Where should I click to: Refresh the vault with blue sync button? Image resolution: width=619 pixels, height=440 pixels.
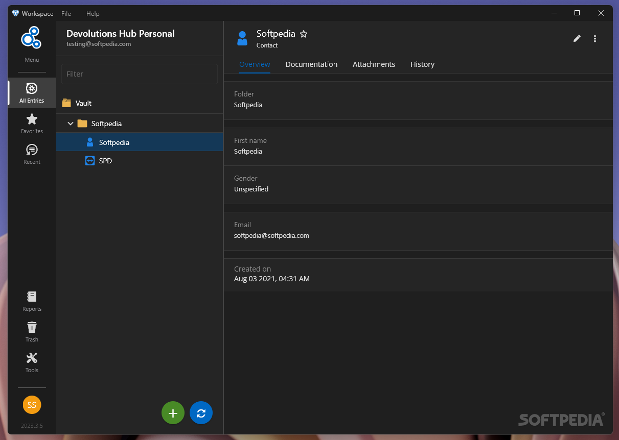pyautogui.click(x=201, y=413)
